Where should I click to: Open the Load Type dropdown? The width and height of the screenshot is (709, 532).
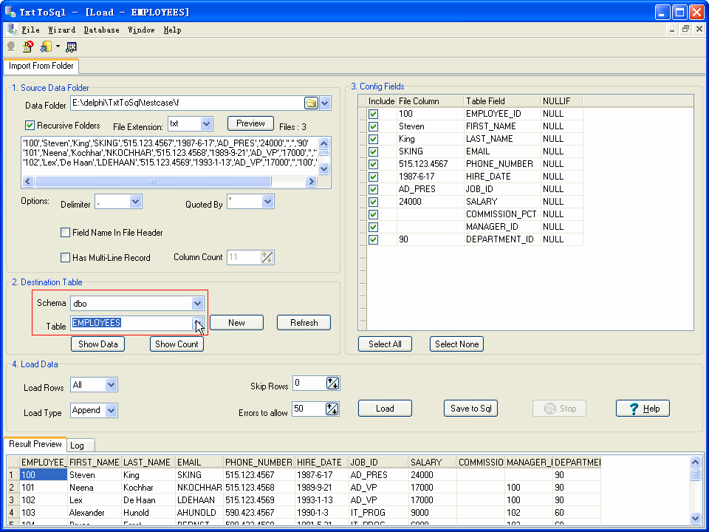tap(112, 410)
